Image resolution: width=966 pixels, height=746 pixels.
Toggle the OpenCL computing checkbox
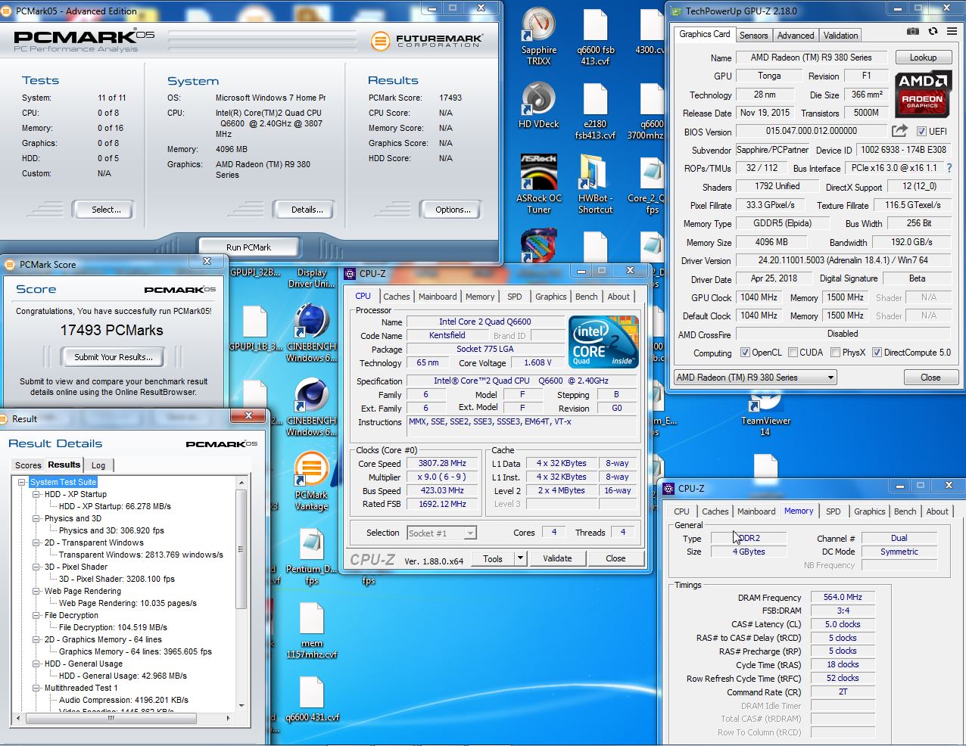745,353
